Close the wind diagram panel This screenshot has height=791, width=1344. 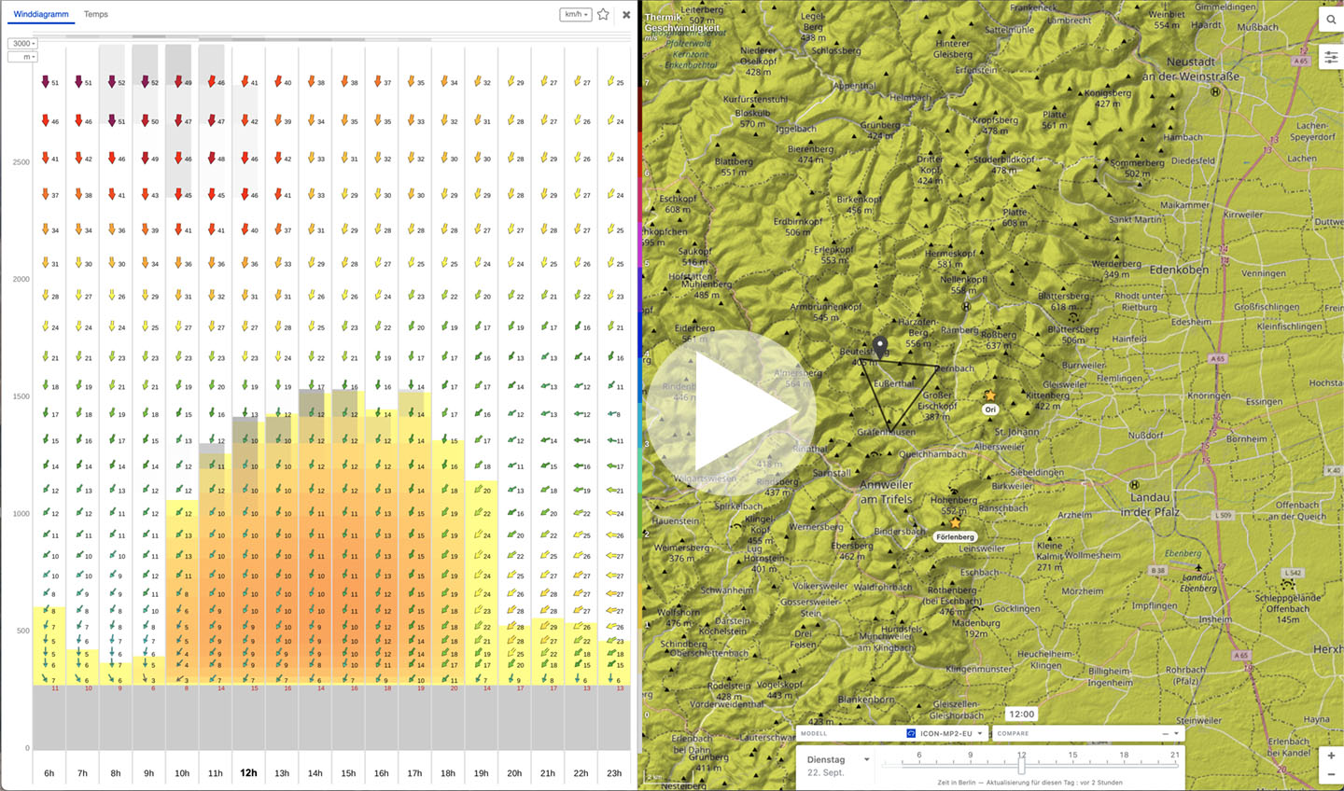pos(626,15)
